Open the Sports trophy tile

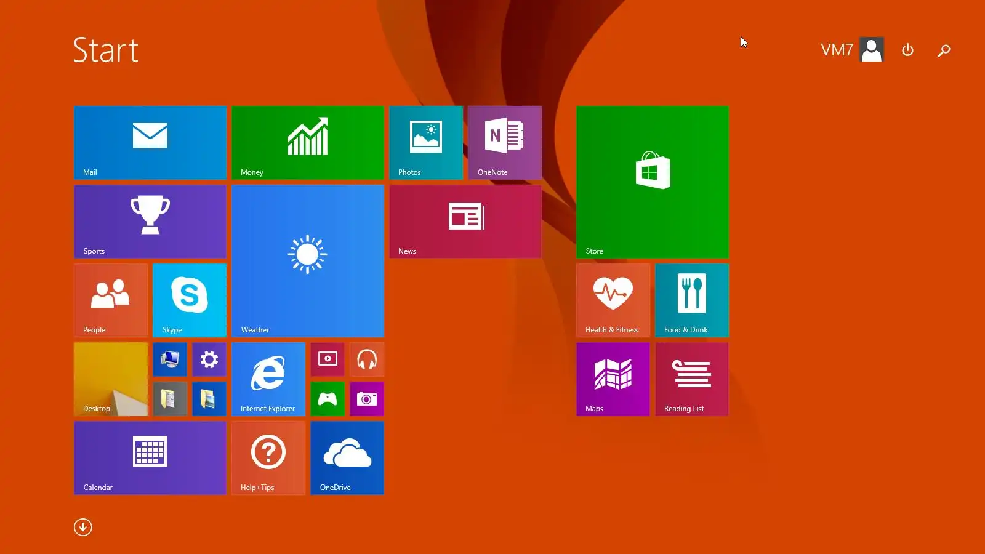click(150, 222)
